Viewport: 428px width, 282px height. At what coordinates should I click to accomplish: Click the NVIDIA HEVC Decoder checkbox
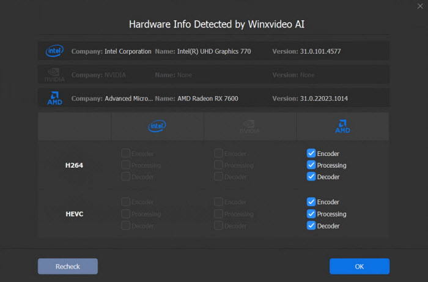click(x=218, y=226)
